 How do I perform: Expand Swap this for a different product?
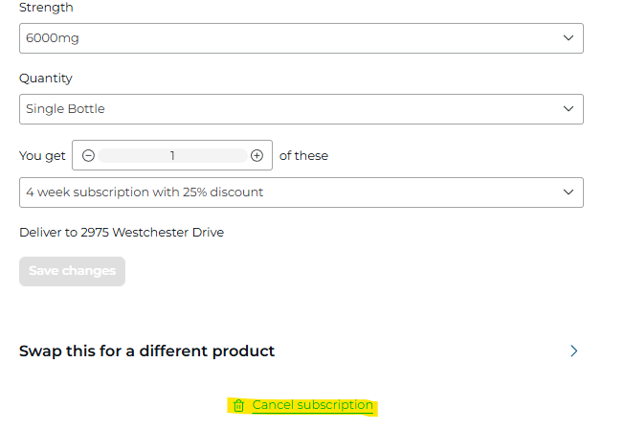point(147,351)
